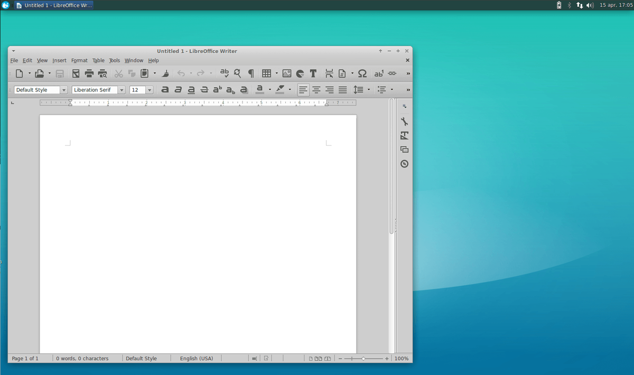Click the word count area in status bar
634x375 pixels.
click(82, 358)
